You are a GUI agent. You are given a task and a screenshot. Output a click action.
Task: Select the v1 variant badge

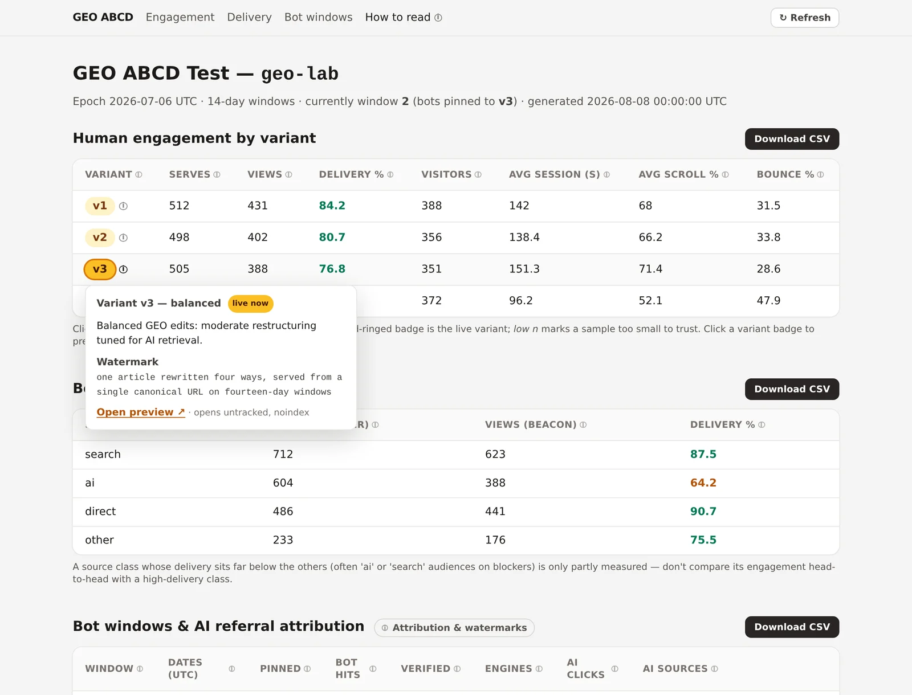coord(100,206)
